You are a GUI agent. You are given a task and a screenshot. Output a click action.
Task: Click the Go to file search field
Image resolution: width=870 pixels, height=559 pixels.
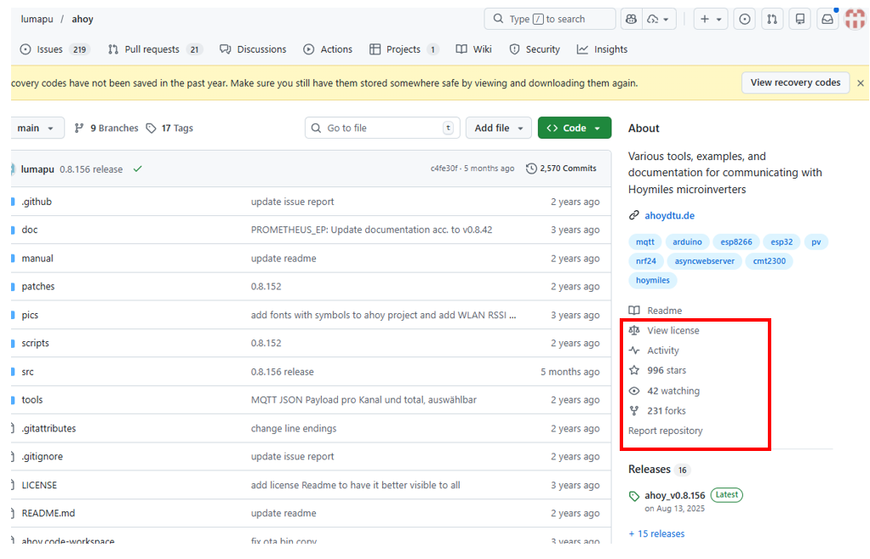382,128
